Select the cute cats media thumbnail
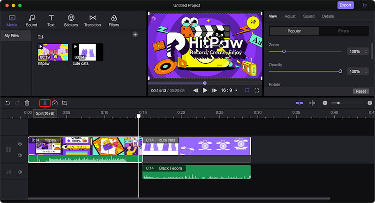 [x=88, y=52]
